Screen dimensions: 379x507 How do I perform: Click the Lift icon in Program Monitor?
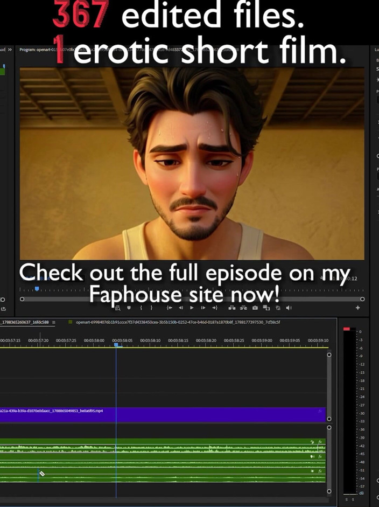tap(232, 308)
